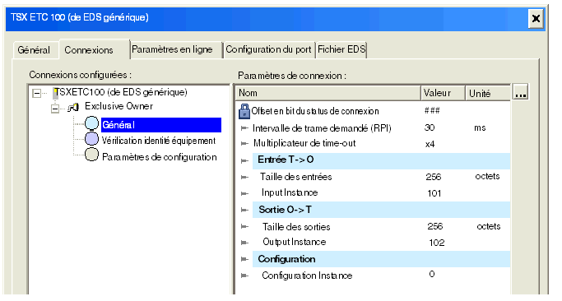Click the Valeur column header
Screen dimensions: 562x301
pyautogui.click(x=443, y=93)
